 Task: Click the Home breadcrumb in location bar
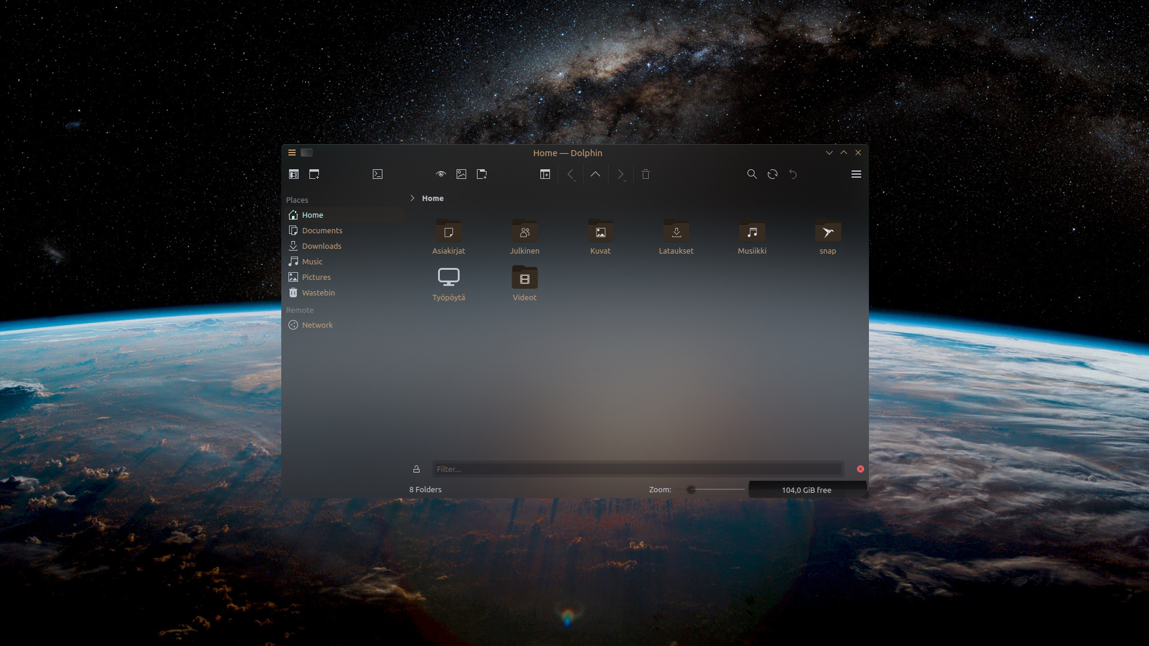point(433,198)
